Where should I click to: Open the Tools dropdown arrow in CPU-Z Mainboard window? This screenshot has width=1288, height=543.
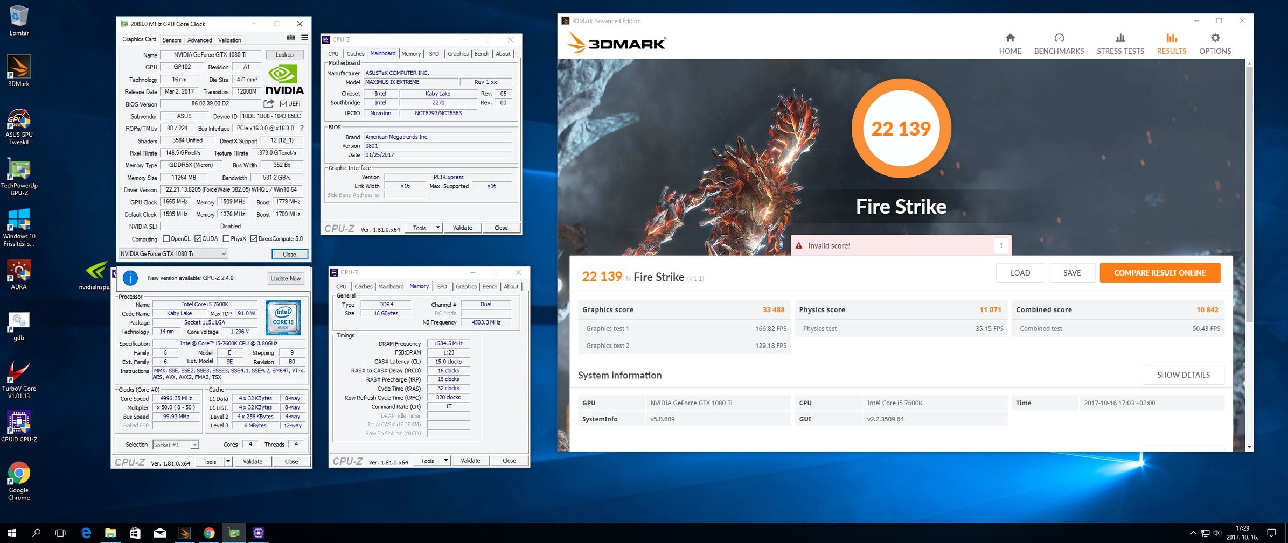[x=438, y=228]
